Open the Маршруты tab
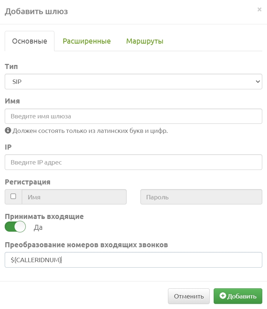The image size is (267, 309). 145,41
